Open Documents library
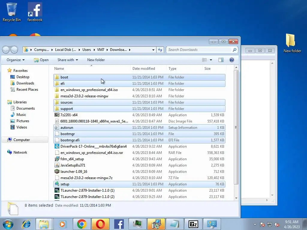The image size is (307, 230). click(x=25, y=108)
